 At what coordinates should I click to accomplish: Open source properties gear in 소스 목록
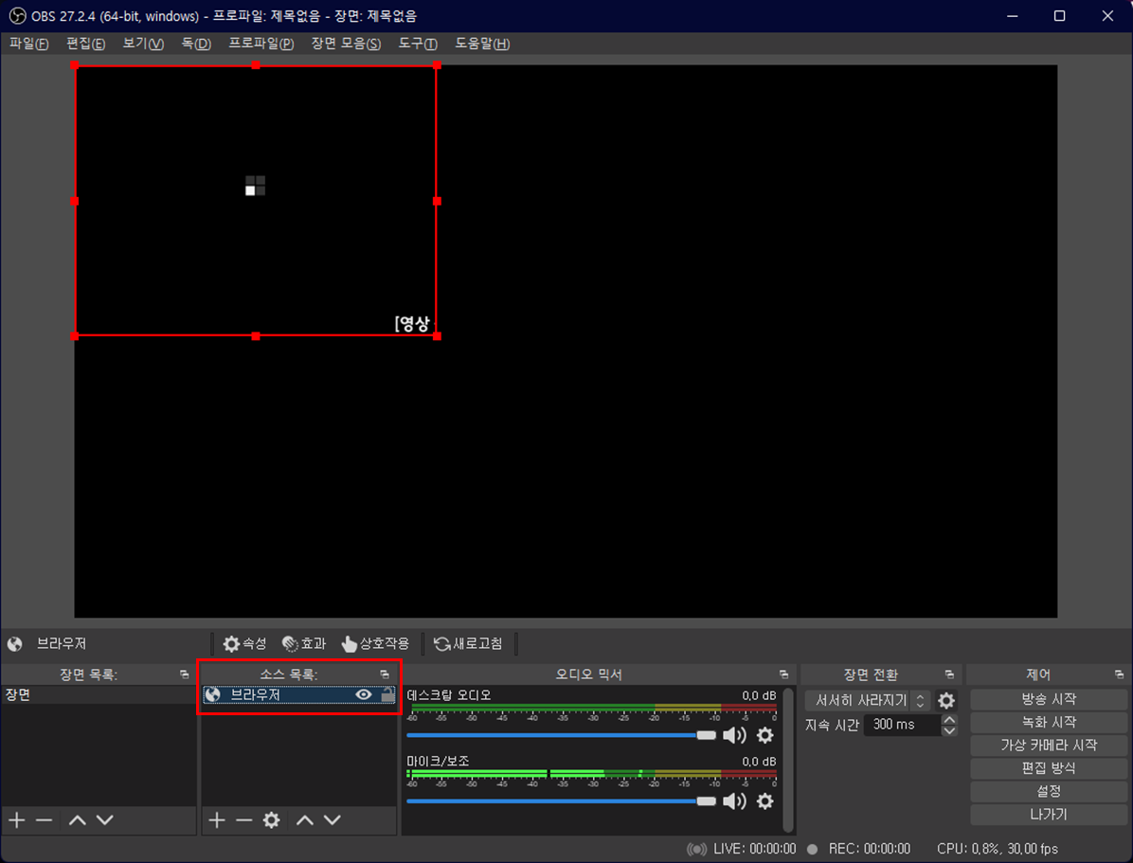coord(271,819)
